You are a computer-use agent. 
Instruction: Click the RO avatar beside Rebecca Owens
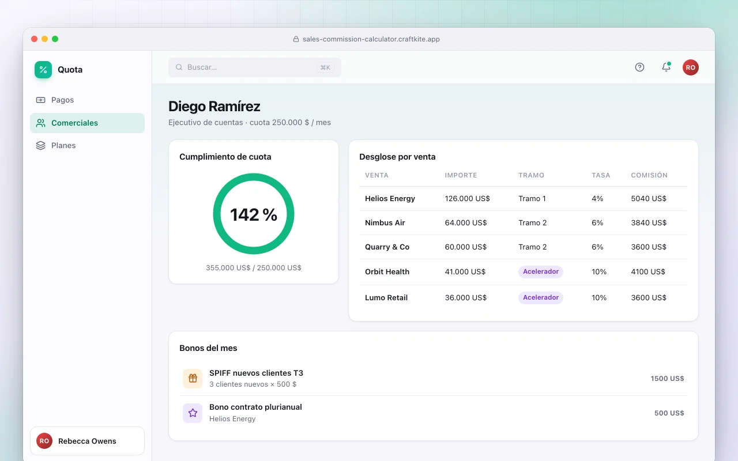[x=44, y=441]
